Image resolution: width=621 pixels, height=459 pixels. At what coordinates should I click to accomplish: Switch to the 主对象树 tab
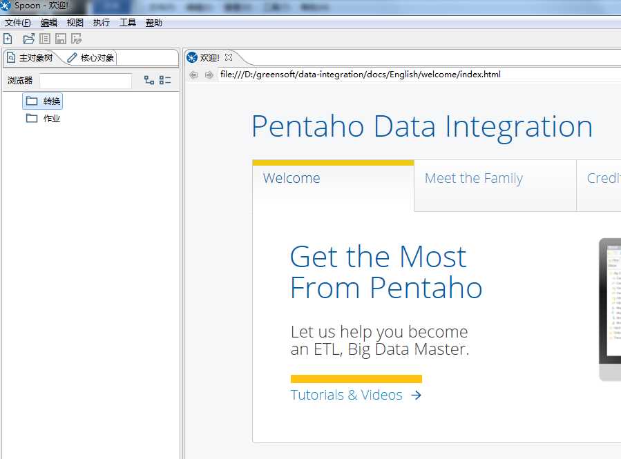click(x=30, y=58)
